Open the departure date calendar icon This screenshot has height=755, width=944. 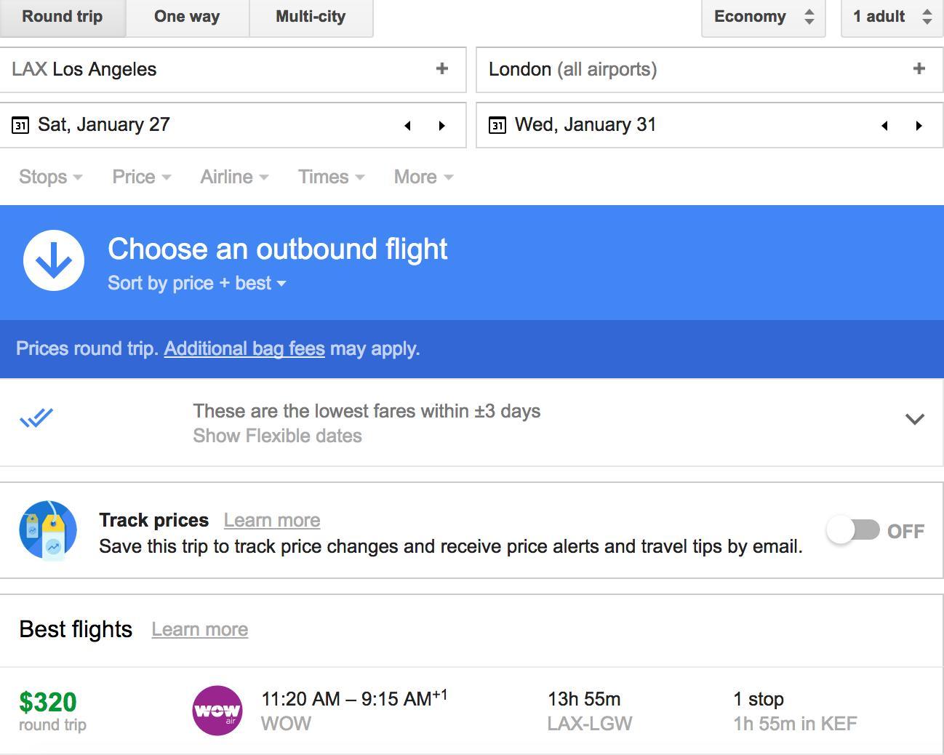tap(20, 124)
